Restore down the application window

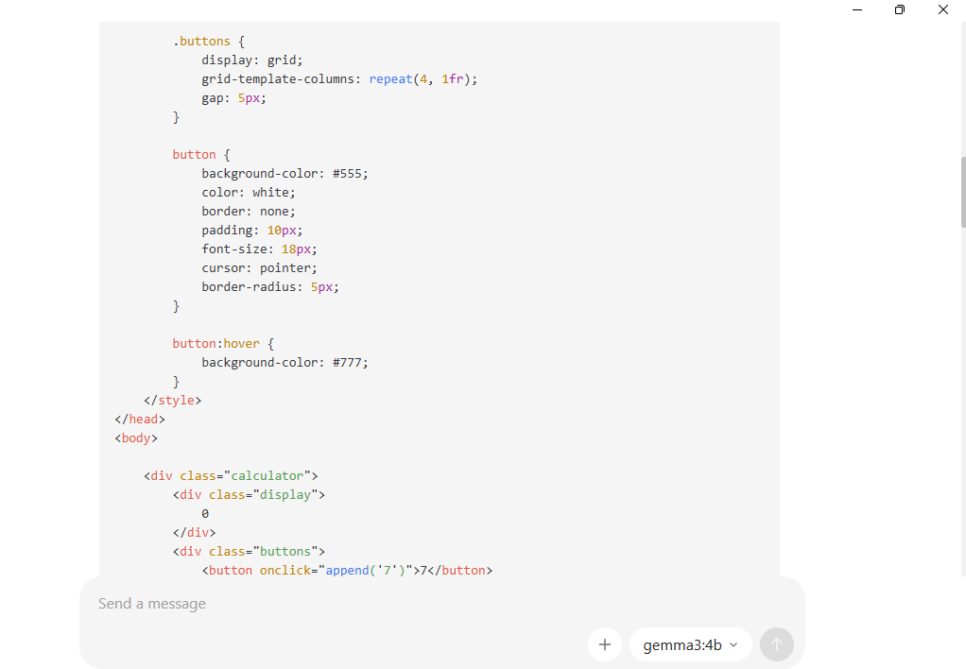coord(900,9)
